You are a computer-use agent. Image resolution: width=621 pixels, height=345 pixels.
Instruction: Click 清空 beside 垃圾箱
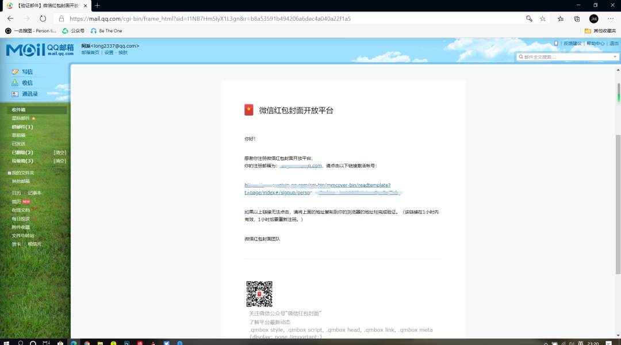(60, 161)
